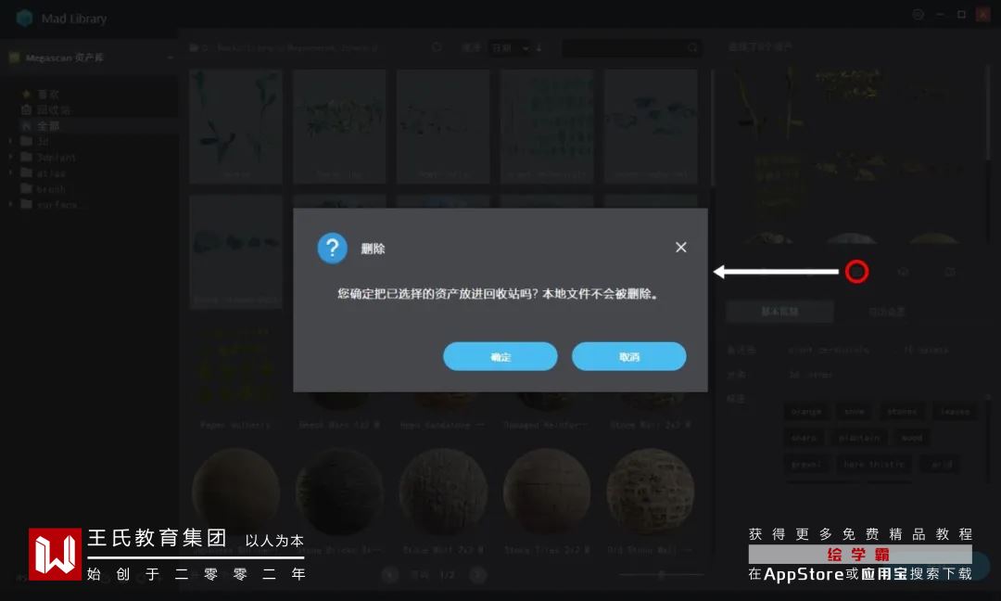Image resolution: width=1001 pixels, height=601 pixels.
Task: Close the 删除 dialog with X
Action: pyautogui.click(x=681, y=247)
